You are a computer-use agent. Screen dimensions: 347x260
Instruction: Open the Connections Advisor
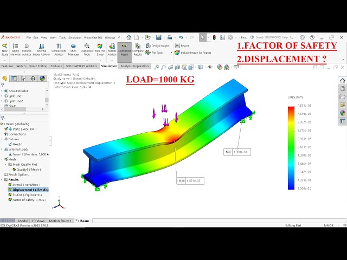point(59,50)
